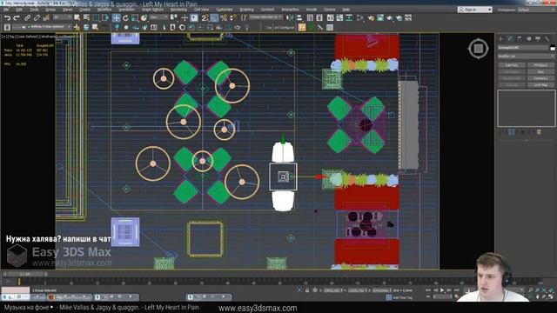The image size is (557, 313).
Task: Toggle Absolute/Offset transform type-in mode
Action: 315,290
